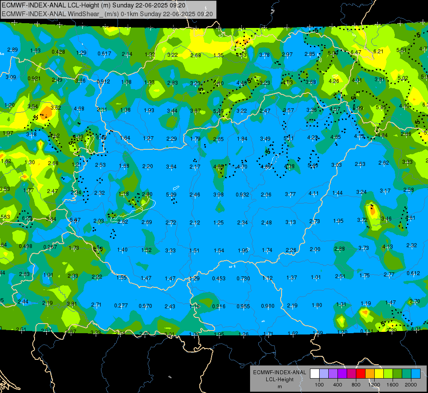Click the wind shear value '3.49'

point(265,139)
